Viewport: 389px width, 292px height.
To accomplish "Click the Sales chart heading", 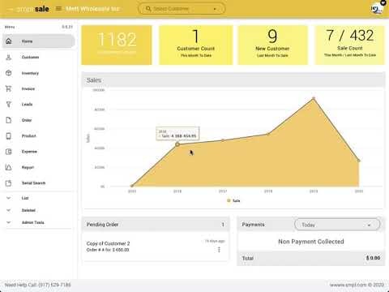I will click(x=94, y=80).
